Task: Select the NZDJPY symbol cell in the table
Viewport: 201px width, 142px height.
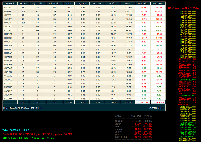Action: (10, 30)
